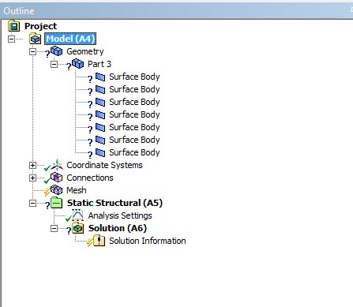Collapse the Geometry branch
353x307 pixels.
pyautogui.click(x=32, y=51)
